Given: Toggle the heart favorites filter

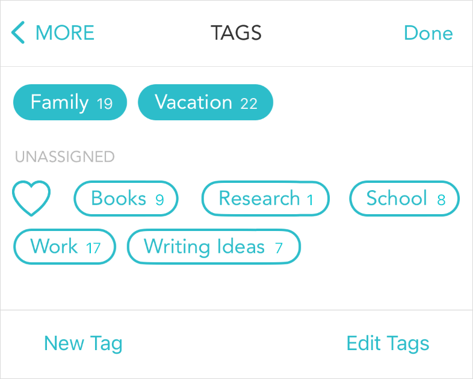Looking at the screenshot, I should click(31, 199).
